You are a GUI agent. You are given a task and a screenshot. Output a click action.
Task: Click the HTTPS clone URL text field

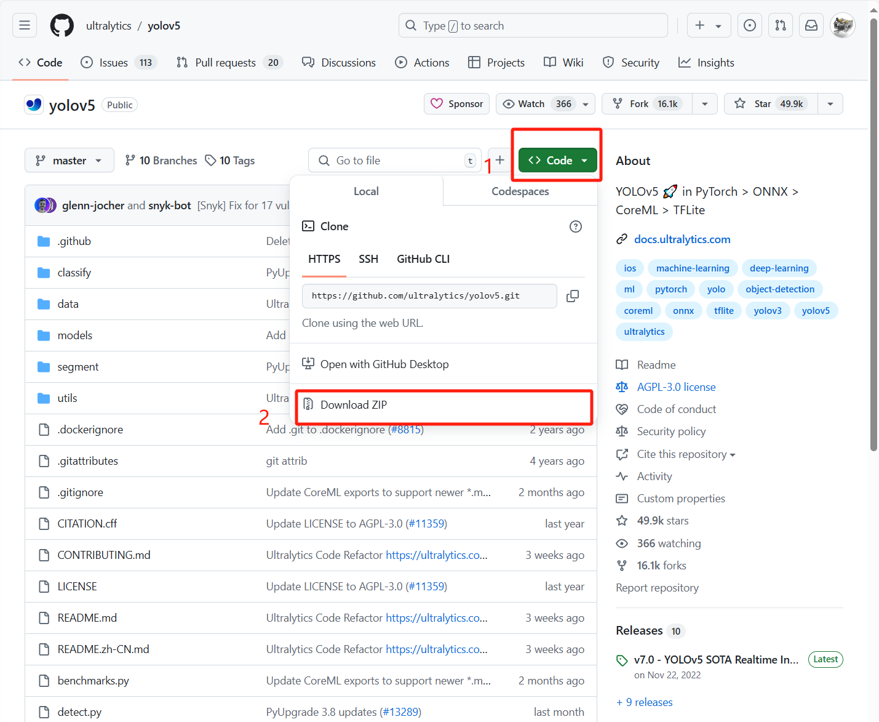tap(429, 296)
